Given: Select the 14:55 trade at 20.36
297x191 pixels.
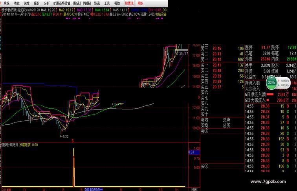Looking at the screenshot, I should click(271, 111).
